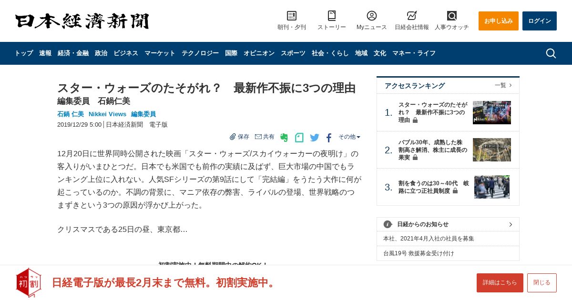
Task: Click the アクセスランキング heading
Action: [415, 86]
